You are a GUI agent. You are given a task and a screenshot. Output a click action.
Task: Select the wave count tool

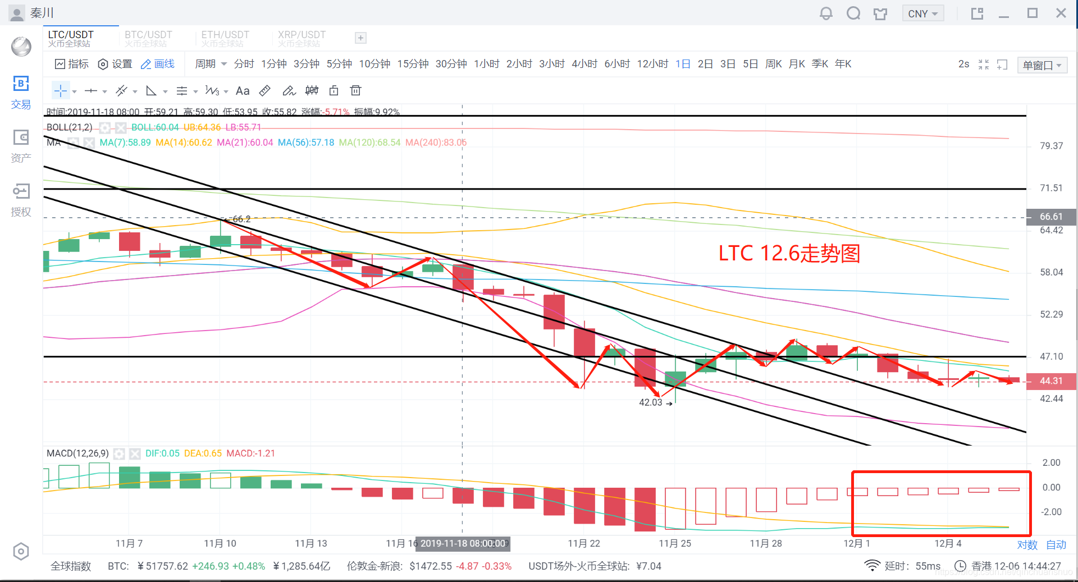coord(212,91)
